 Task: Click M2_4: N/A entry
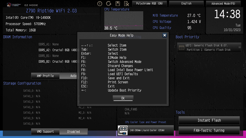pyautogui.click(x=85, y=118)
